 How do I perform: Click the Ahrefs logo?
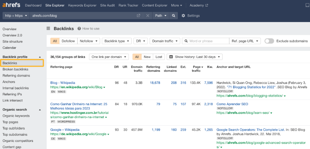(x=11, y=5)
